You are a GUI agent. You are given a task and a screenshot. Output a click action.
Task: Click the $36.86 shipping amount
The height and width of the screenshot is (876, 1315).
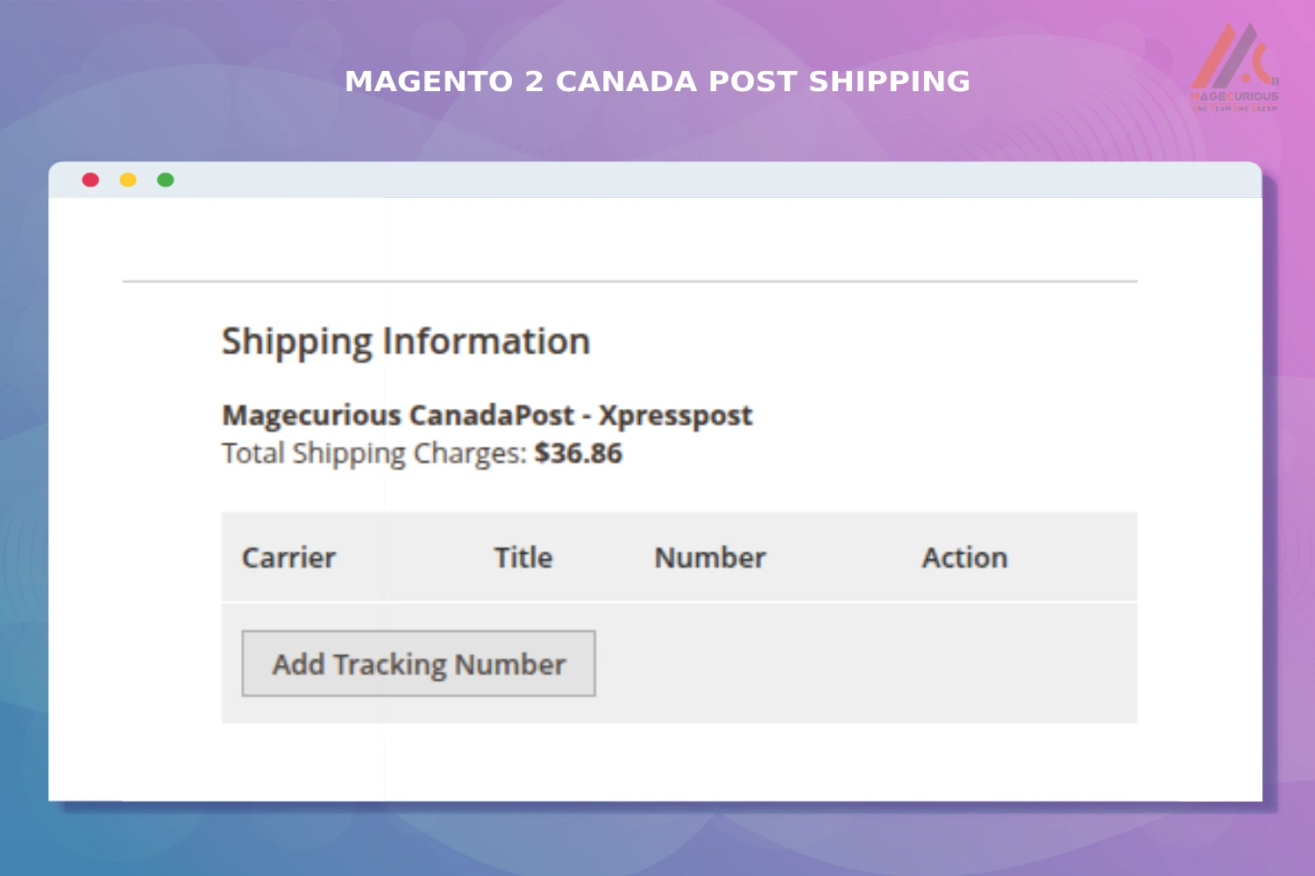pyautogui.click(x=579, y=454)
